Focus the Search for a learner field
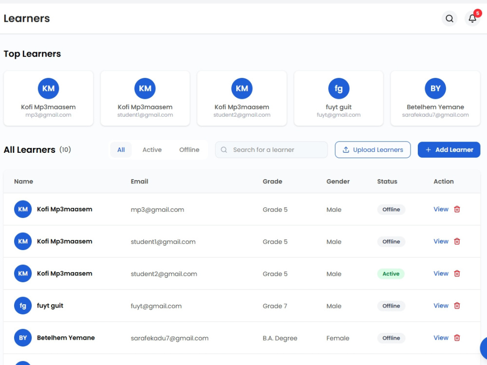Screen dimensions: 487x365 coord(271,149)
